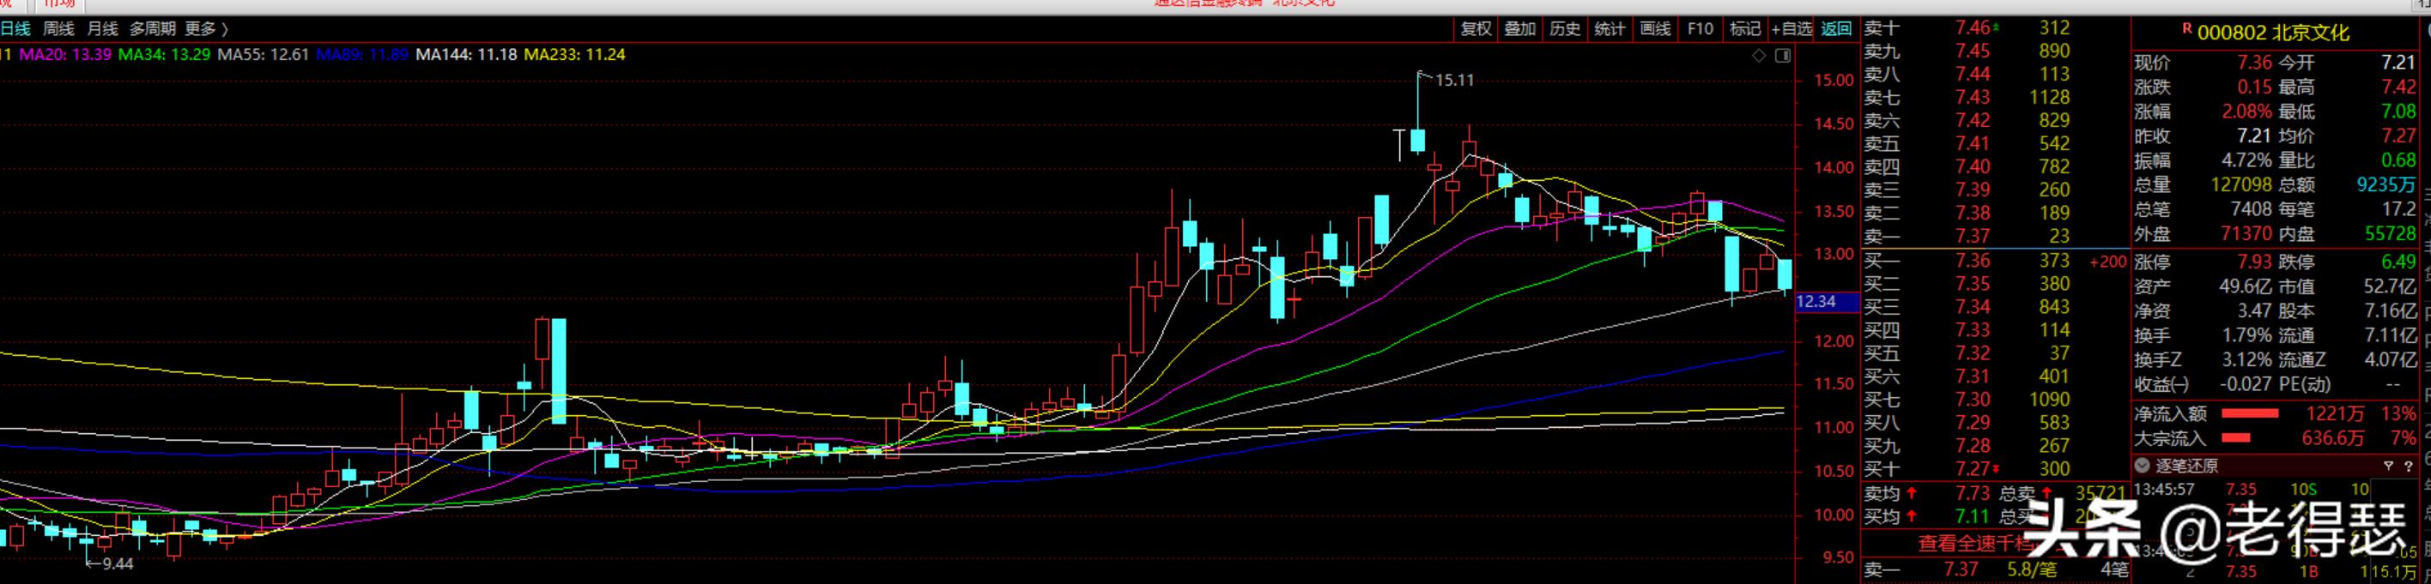Screen dimensions: 2431x584
Task: Select the 买三 7.34 bid row
Action: point(1994,307)
